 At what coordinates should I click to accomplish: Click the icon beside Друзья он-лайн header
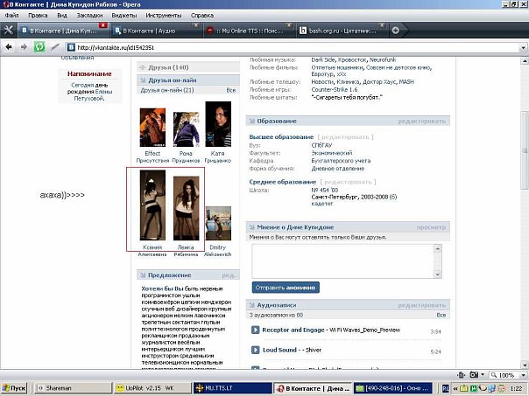point(143,80)
